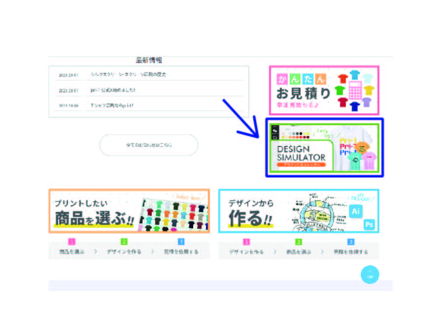Click the 最新情報 section heading
Image resolution: width=439 pixels, height=318 pixels.
point(149,60)
